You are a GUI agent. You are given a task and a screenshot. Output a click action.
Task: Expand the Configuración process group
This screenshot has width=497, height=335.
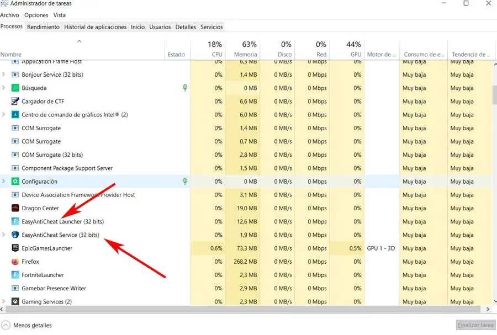point(4,182)
